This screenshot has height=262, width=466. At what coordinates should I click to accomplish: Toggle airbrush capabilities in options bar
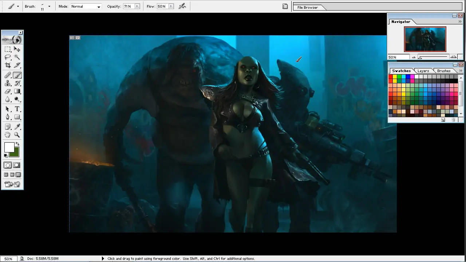182,6
